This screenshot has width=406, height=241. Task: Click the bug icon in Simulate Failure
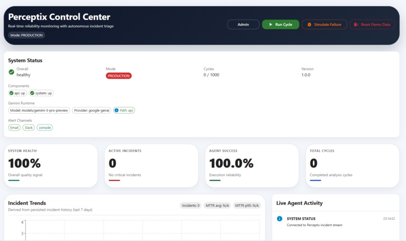309,25
